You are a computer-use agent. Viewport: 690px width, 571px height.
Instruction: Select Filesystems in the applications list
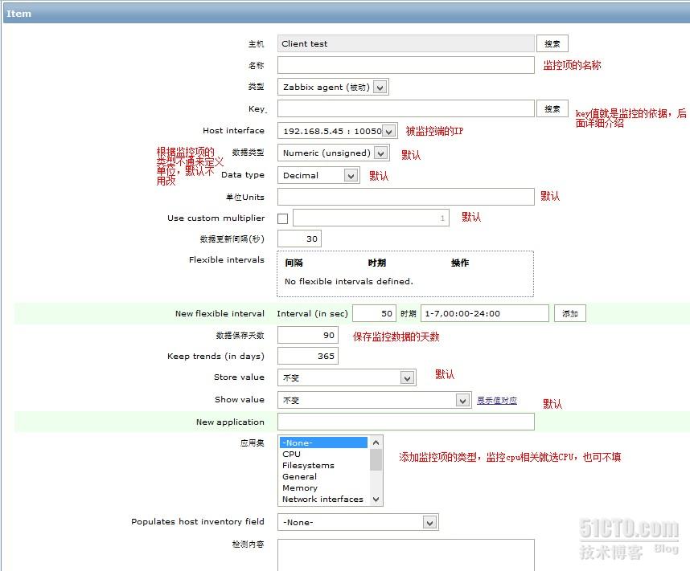323,466
